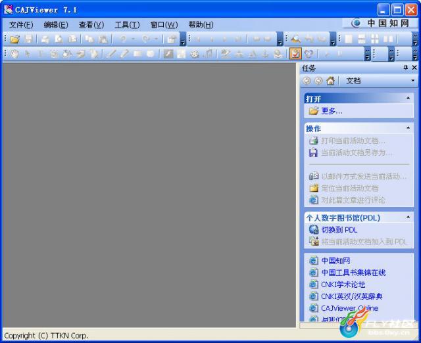Click 以邮件方式发送当前活动... in task pane
421x343 pixels.
tap(364, 177)
